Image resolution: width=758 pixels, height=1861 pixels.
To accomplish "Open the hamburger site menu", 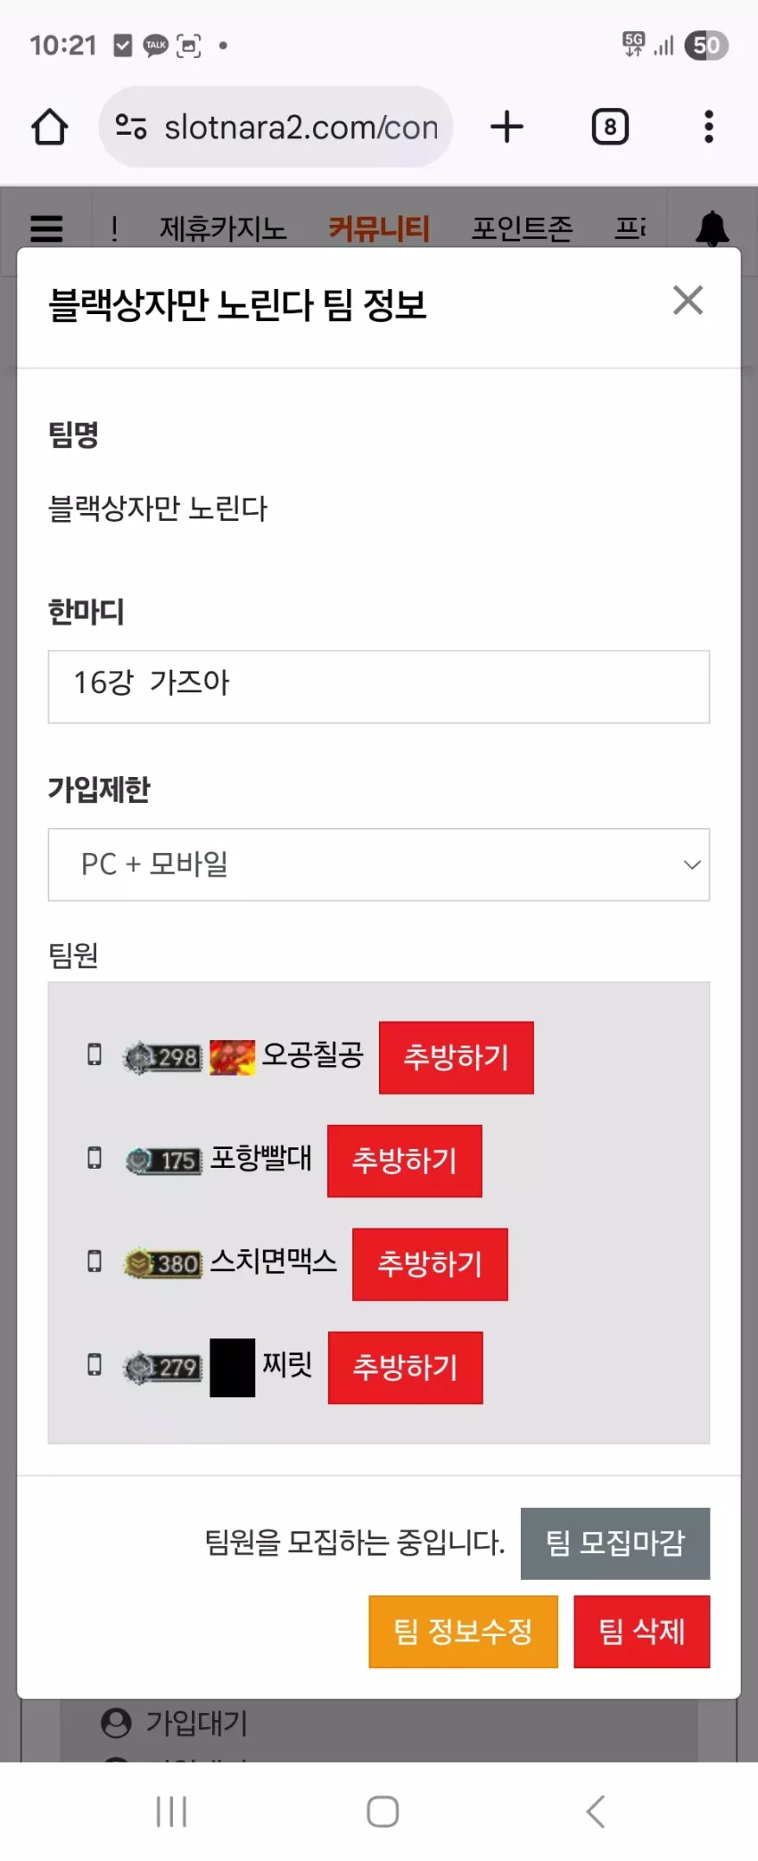I will pos(46,229).
